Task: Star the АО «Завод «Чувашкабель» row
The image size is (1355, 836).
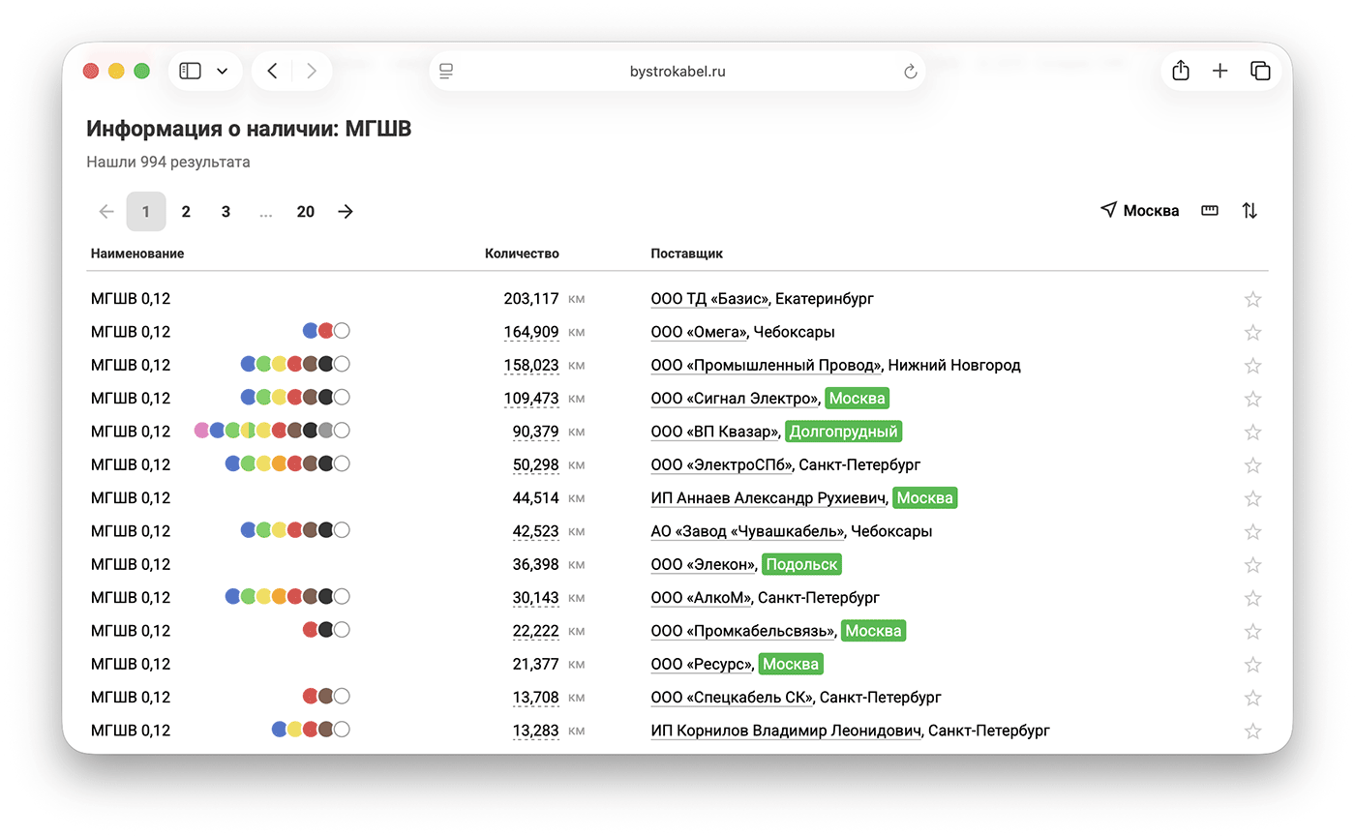Action: 1252,531
